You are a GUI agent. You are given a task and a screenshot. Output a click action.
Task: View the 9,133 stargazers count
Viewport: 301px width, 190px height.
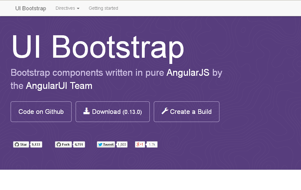[36, 144]
